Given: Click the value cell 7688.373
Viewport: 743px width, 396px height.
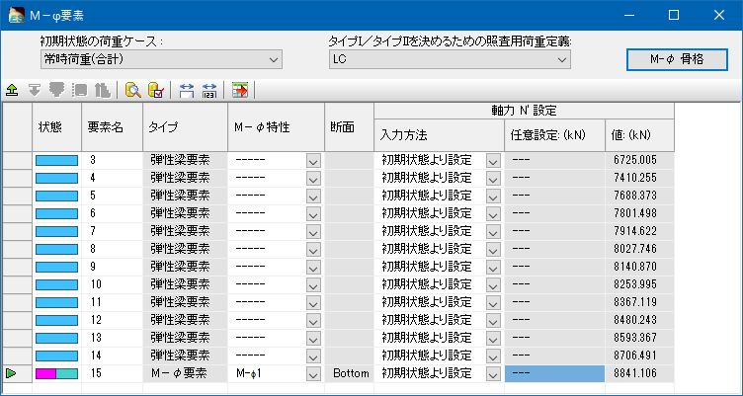Looking at the screenshot, I should (639, 197).
